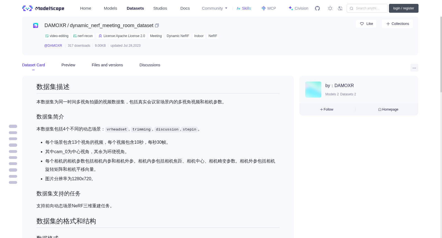Switch to the Preview tab
Viewport: 442px width, 238px height.
point(68,65)
